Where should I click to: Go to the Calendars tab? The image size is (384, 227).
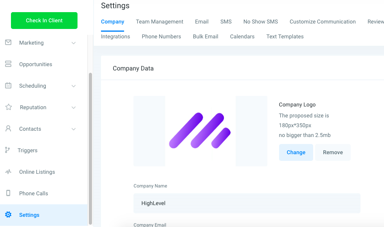[x=242, y=36]
